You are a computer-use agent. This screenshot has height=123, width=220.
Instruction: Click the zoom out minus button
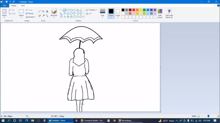point(199,116)
